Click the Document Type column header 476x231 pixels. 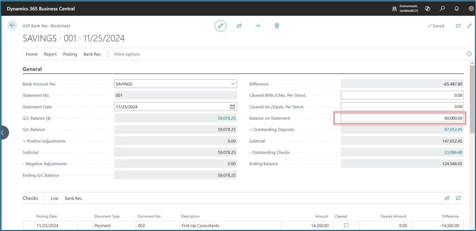(x=107, y=216)
